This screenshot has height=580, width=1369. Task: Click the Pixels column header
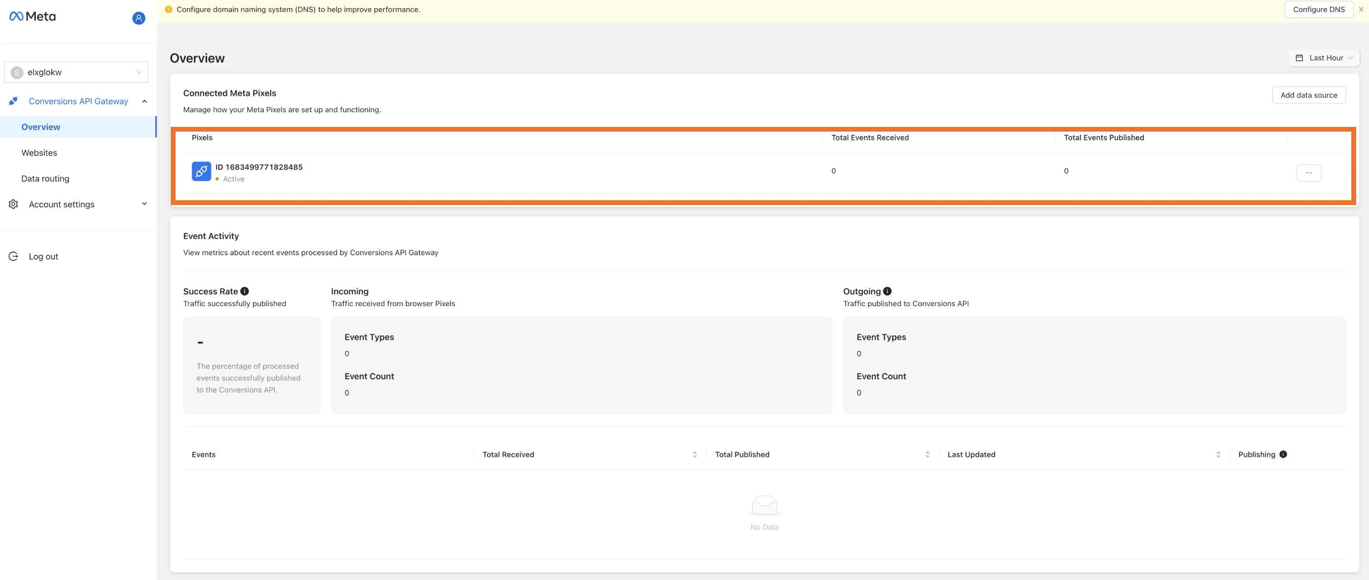(202, 138)
